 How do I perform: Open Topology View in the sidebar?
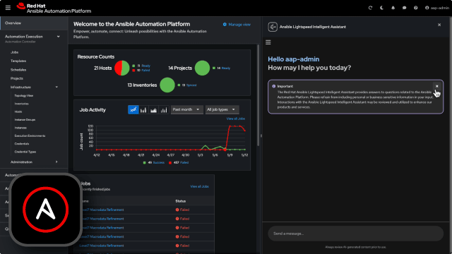tap(24, 96)
